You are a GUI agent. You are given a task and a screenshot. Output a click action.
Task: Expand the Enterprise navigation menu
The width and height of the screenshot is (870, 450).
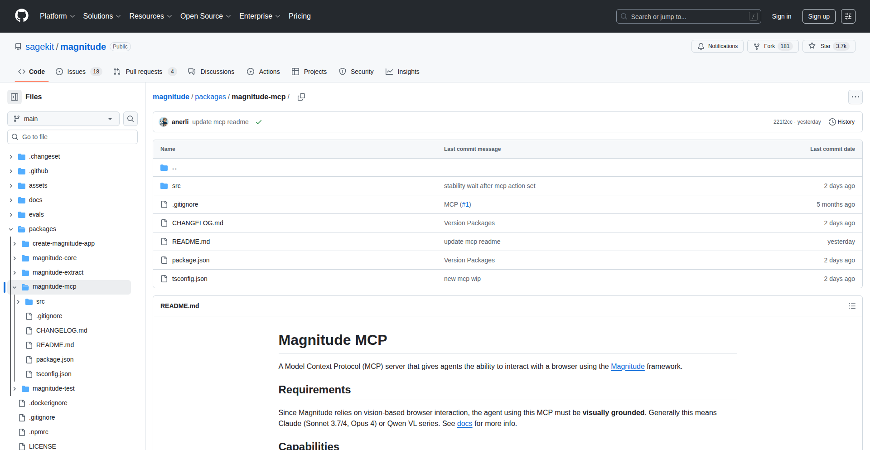(260, 16)
